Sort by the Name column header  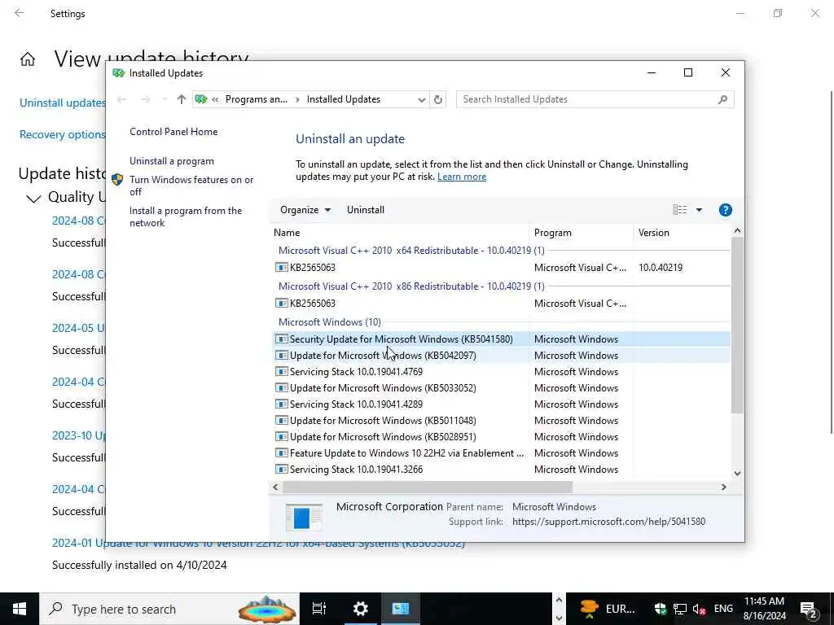click(399, 233)
